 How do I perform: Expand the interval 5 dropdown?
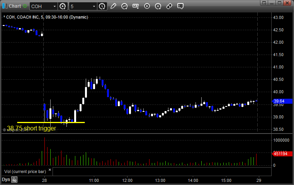[94, 6]
